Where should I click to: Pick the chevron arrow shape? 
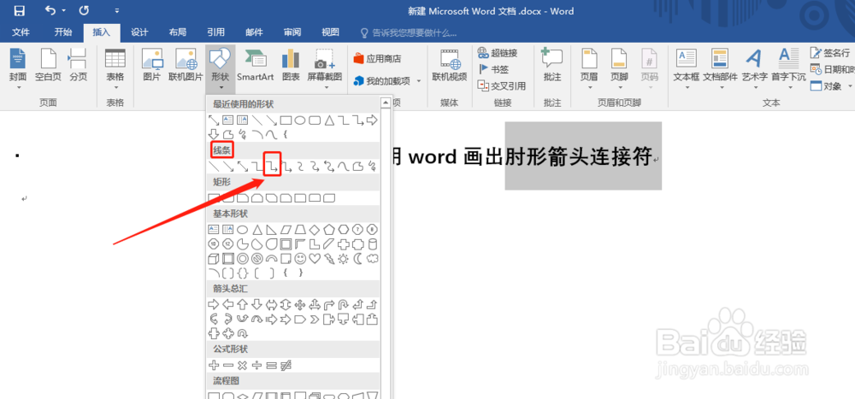[314, 319]
